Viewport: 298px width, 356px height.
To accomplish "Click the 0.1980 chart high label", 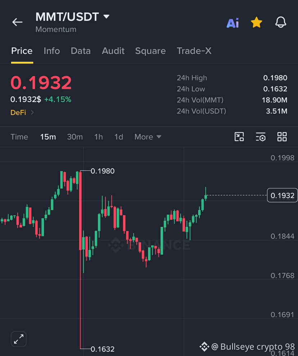I will click(x=103, y=171).
